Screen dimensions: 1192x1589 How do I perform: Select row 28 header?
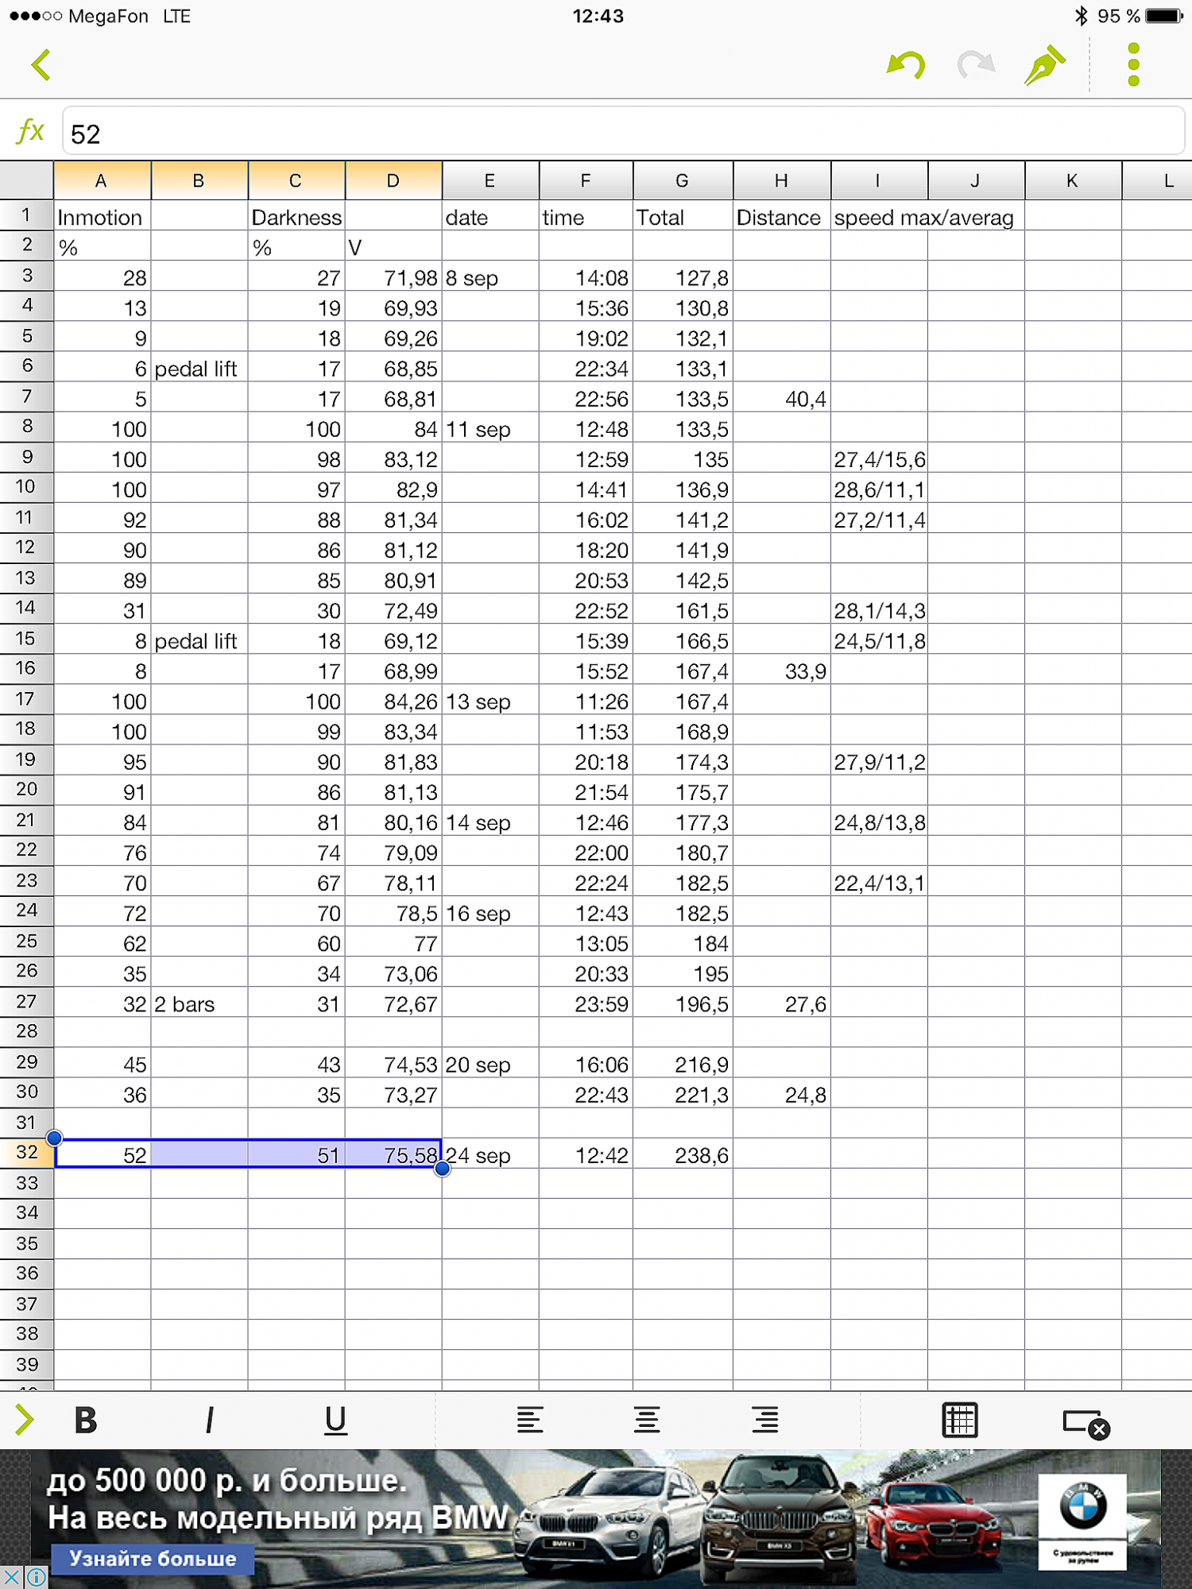[27, 1032]
